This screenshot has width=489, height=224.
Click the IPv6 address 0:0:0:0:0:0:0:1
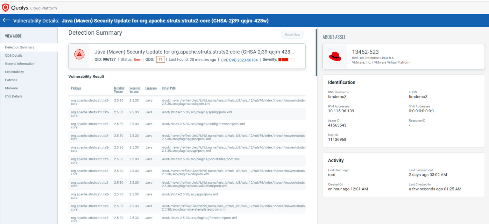pos(421,111)
